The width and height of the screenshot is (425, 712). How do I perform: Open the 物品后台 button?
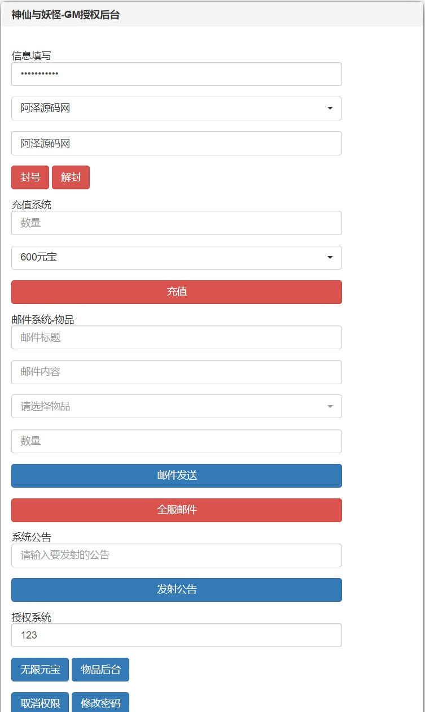100,670
